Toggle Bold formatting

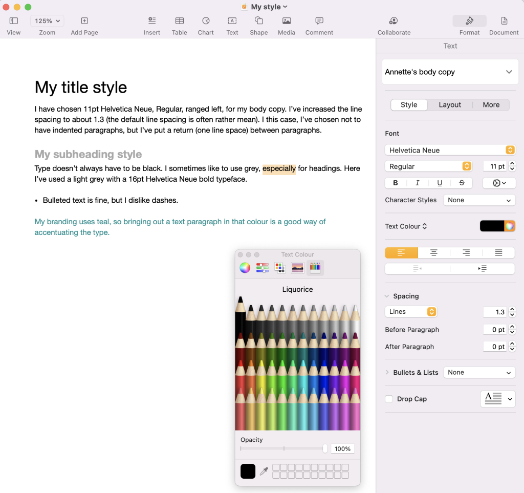pyautogui.click(x=396, y=183)
